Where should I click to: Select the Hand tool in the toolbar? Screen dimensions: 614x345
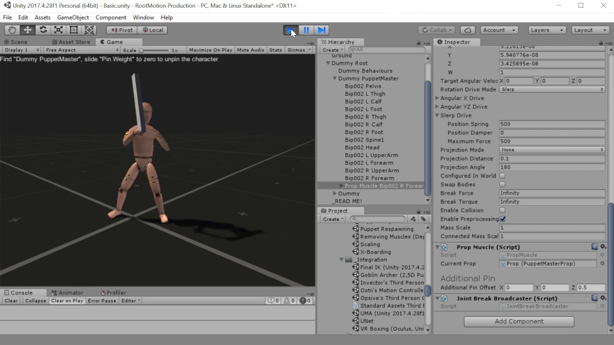(12, 30)
